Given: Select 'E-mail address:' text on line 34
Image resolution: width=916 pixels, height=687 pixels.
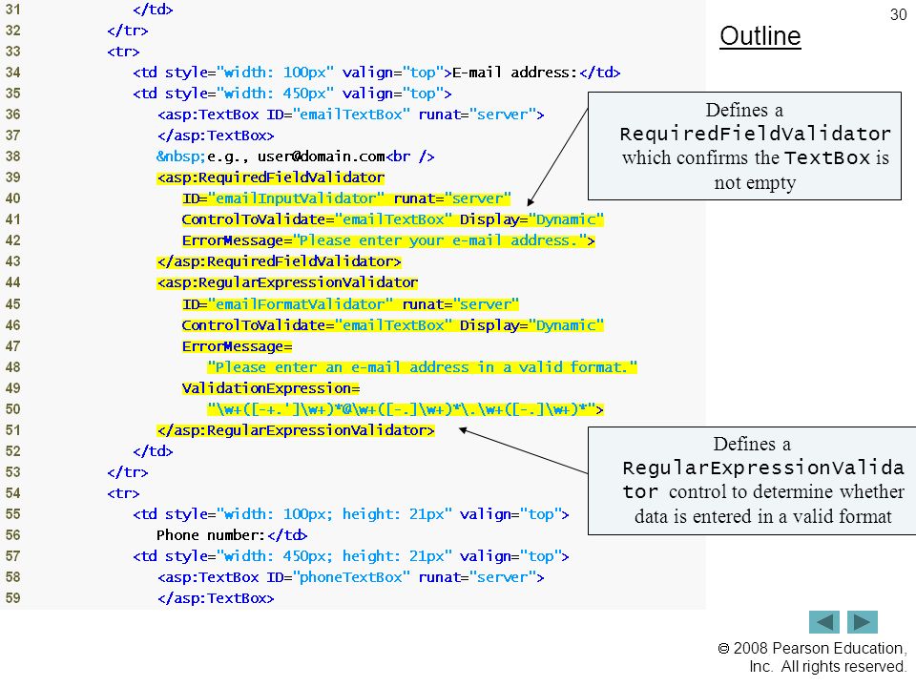Looking at the screenshot, I should (x=514, y=73).
